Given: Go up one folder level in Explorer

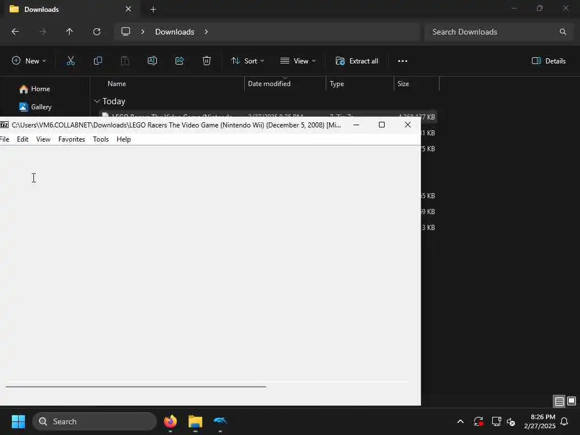Looking at the screenshot, I should tap(69, 32).
